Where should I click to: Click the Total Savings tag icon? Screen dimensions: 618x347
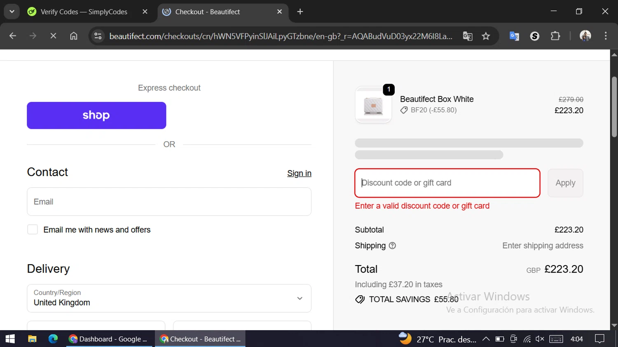(x=360, y=299)
